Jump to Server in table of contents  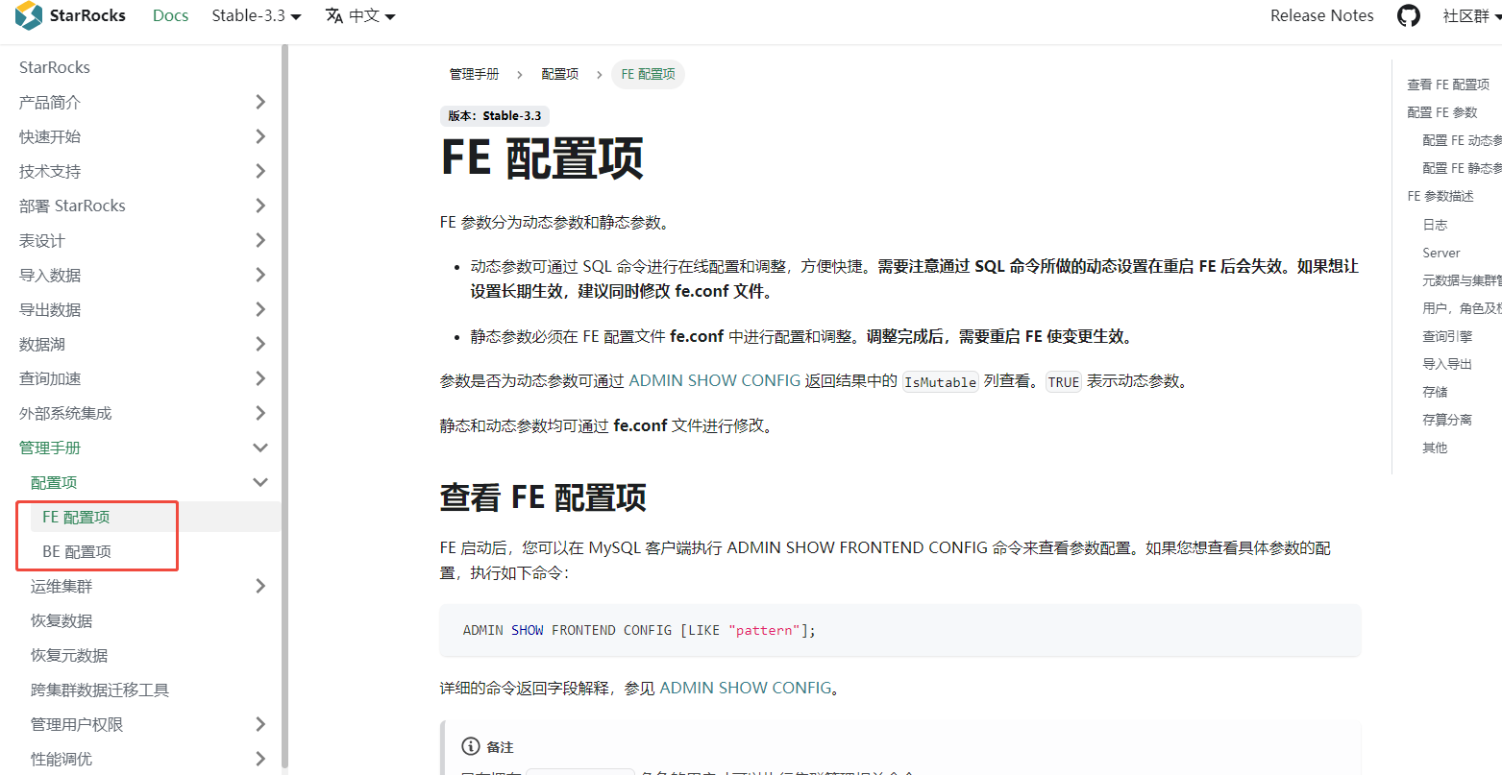(x=1441, y=253)
